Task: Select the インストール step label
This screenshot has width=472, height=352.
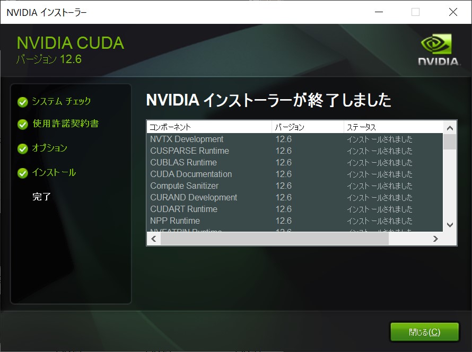Action: 54,172
